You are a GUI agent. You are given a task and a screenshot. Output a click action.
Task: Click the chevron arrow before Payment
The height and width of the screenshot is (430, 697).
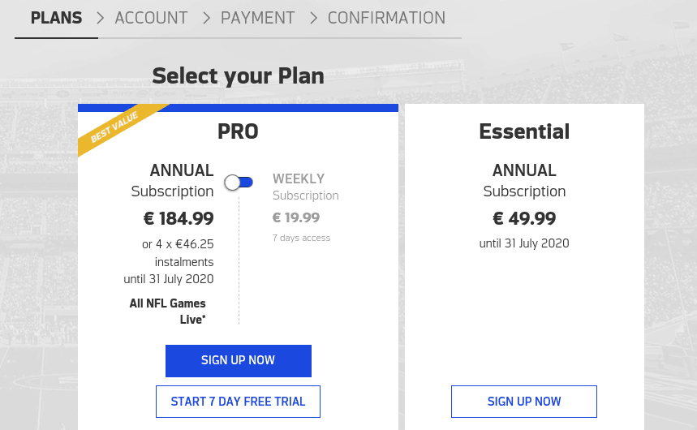click(206, 18)
